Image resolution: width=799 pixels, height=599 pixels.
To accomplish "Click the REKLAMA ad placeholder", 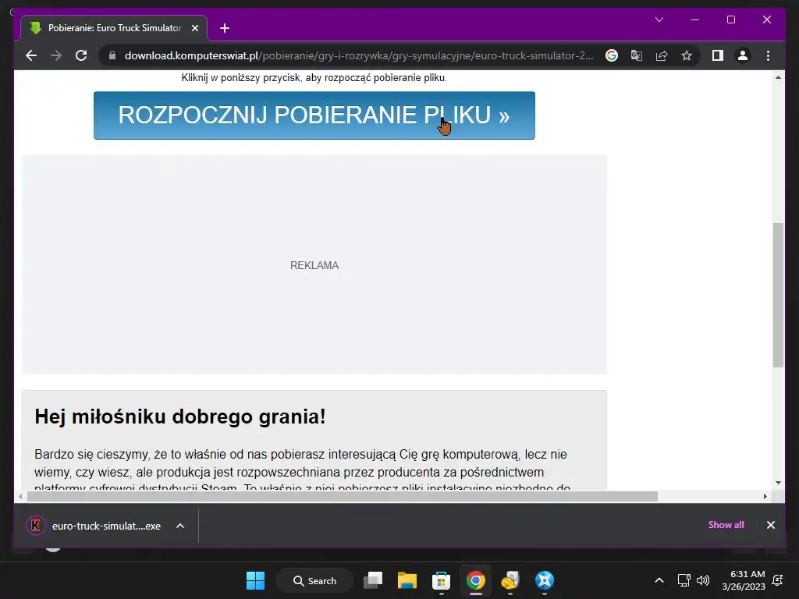I will pyautogui.click(x=314, y=265).
